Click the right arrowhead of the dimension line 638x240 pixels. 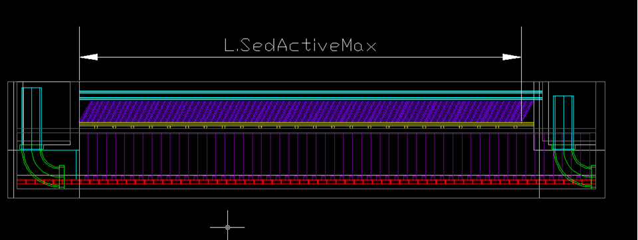pos(512,57)
